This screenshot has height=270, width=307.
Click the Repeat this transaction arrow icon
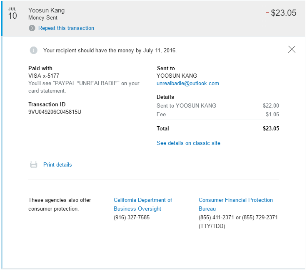[32, 28]
